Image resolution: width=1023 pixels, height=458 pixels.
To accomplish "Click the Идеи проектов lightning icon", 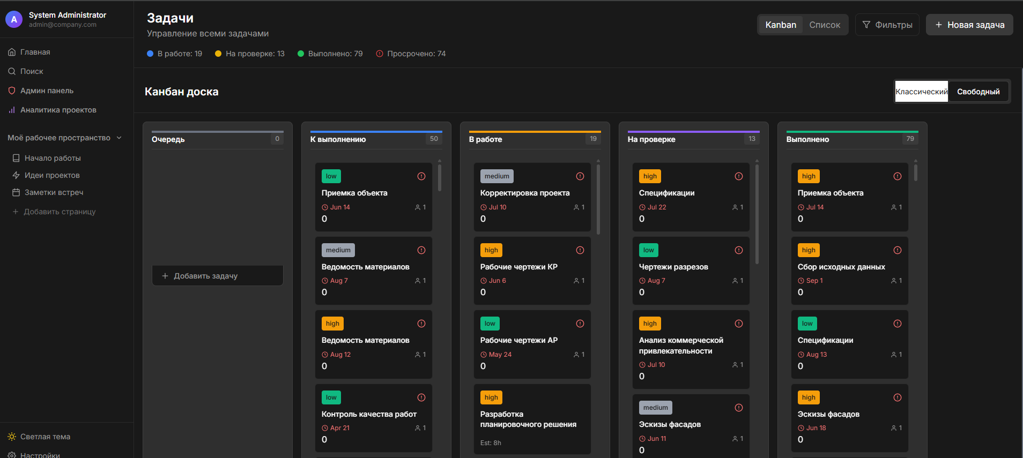I will (x=16, y=175).
